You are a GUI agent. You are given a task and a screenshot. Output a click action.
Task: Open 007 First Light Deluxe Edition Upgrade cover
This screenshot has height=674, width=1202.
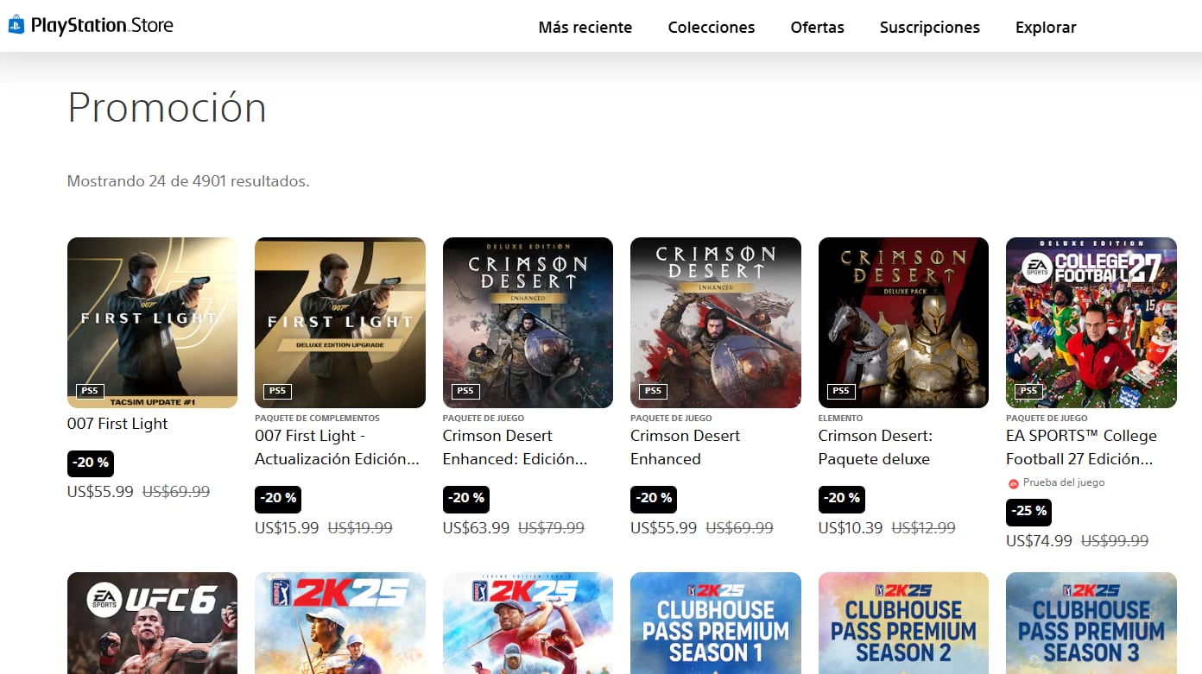[340, 323]
